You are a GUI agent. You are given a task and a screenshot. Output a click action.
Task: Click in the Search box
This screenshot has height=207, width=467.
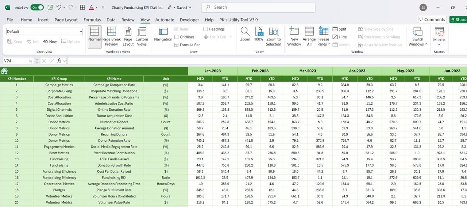click(258, 7)
